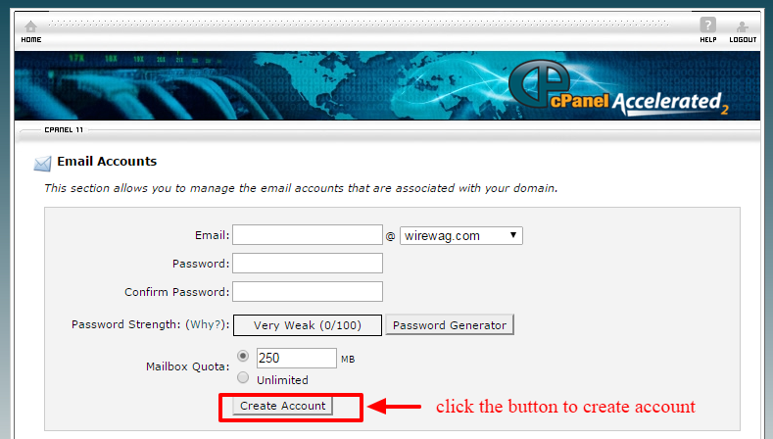Click the Email Accounts envelope icon
The image size is (773, 439).
[42, 164]
